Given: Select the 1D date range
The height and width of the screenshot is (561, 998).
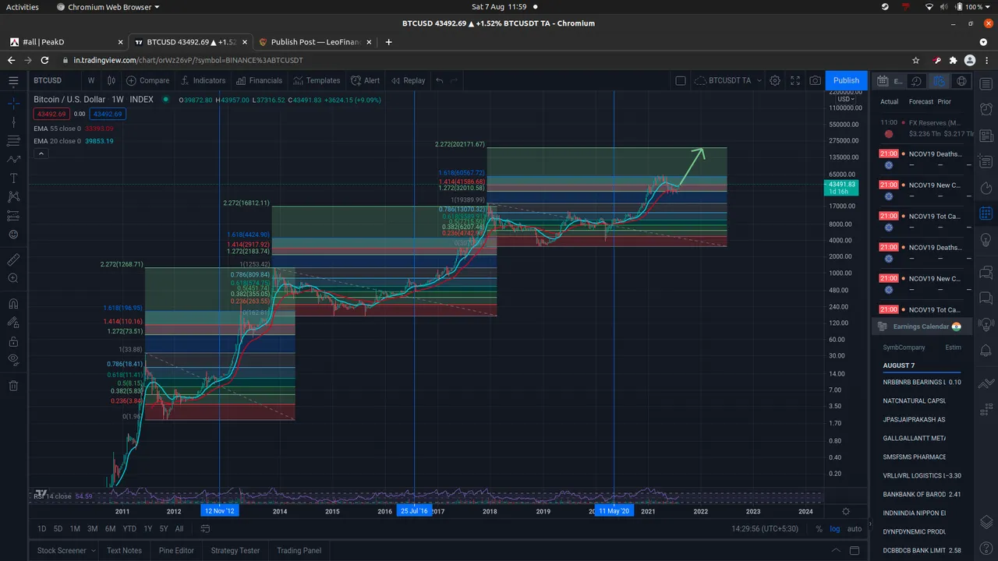Looking at the screenshot, I should tap(42, 529).
